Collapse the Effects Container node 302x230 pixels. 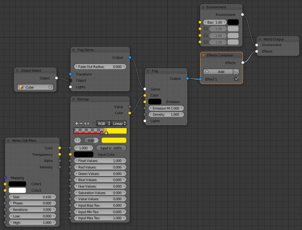pyautogui.click(x=203, y=56)
